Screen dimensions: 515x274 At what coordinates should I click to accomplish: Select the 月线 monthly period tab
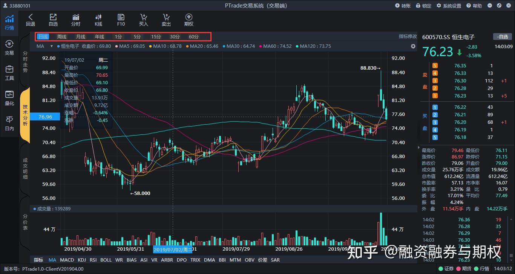click(x=81, y=37)
